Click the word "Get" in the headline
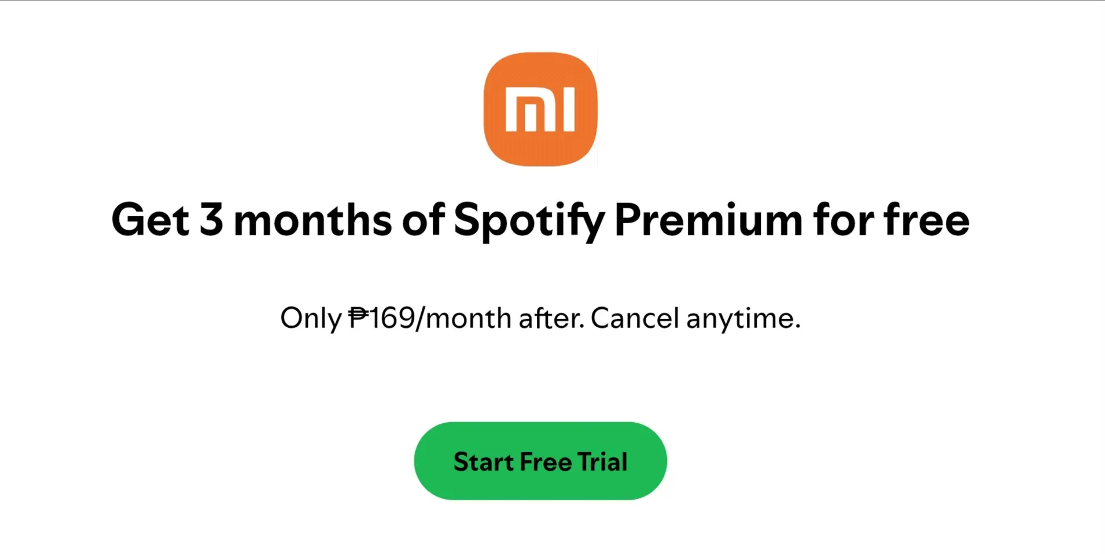Viewport: 1105px width, 554px height. click(150, 220)
